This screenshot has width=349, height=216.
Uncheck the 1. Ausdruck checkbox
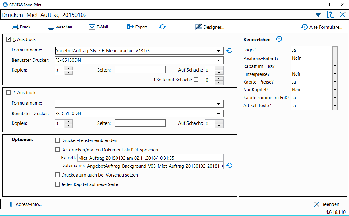point(9,39)
